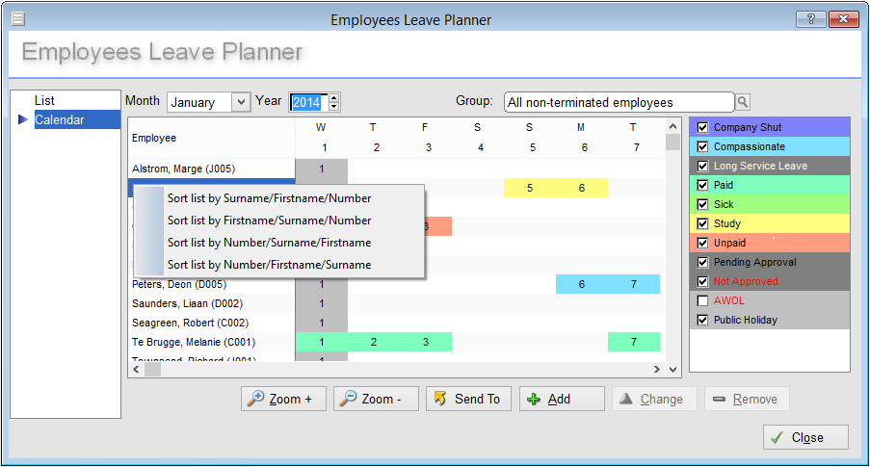Switch to the List view
Viewport: 870px width, 467px height.
pos(44,100)
